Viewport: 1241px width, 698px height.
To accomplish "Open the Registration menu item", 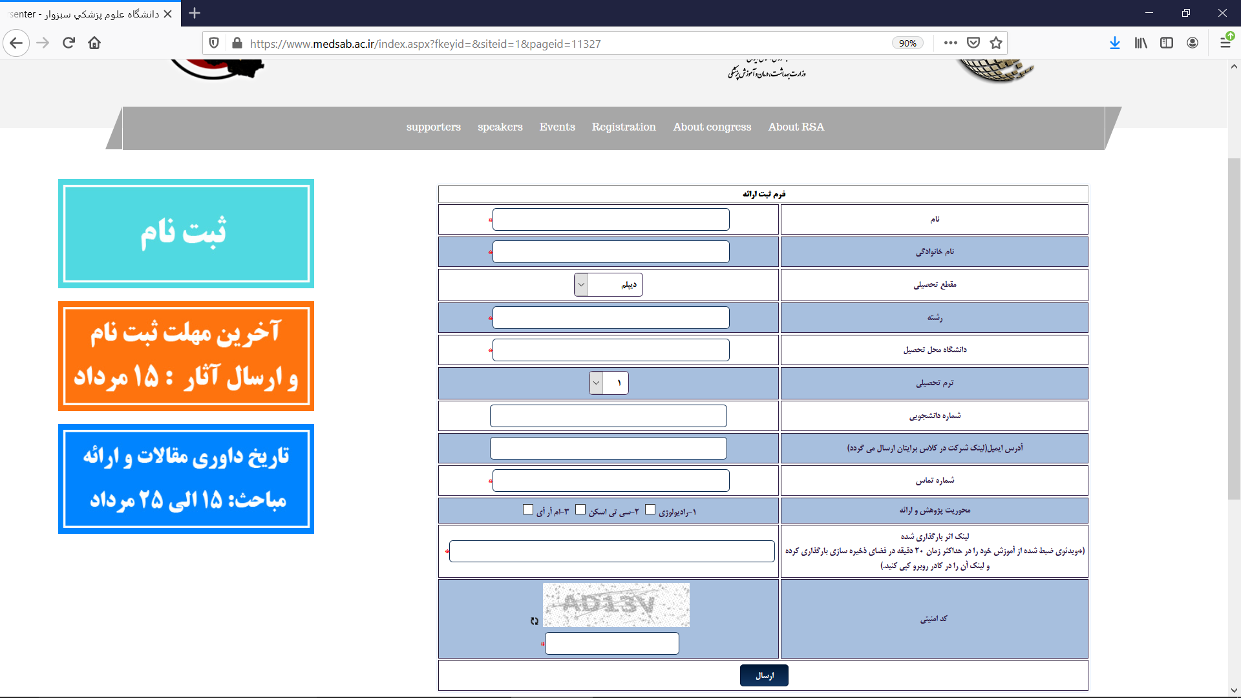I will (x=623, y=127).
